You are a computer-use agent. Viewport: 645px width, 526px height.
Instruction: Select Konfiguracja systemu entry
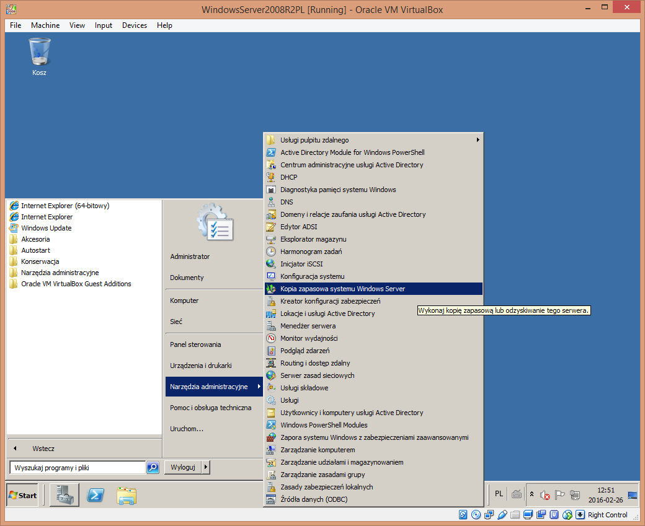(312, 276)
